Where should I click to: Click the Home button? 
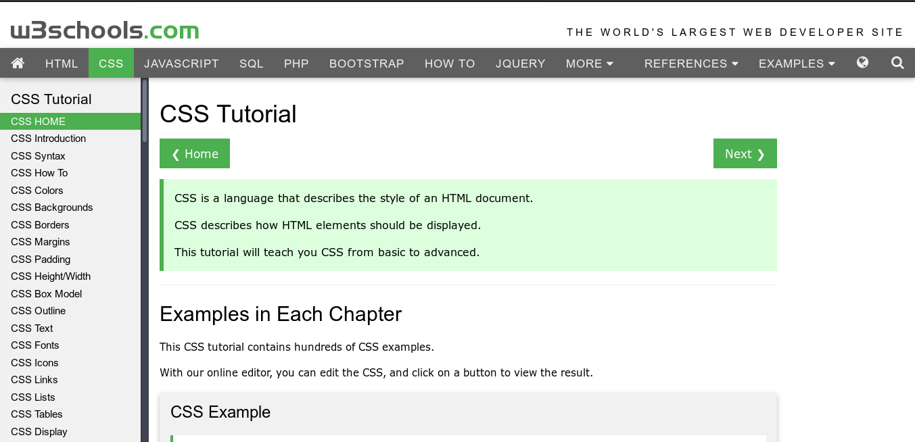pyautogui.click(x=195, y=153)
